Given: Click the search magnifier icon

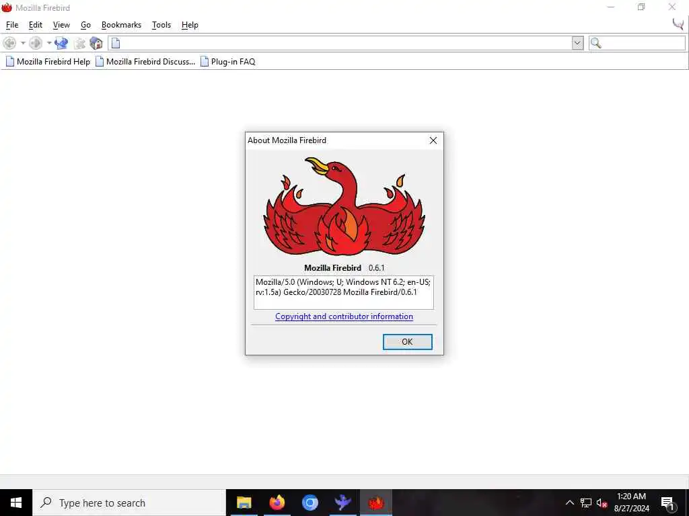Looking at the screenshot, I should 596,43.
